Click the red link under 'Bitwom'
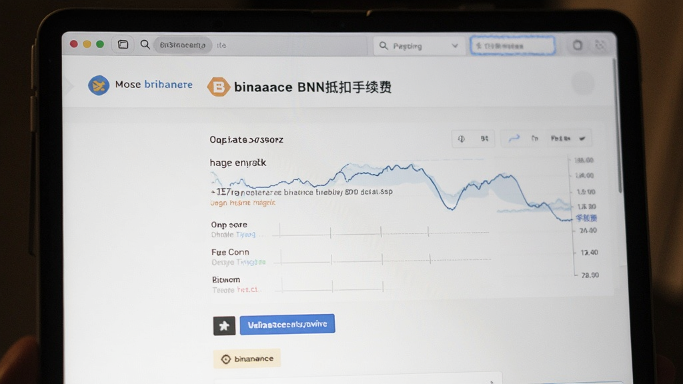Viewport: 683px width, 384px height. pyautogui.click(x=247, y=289)
